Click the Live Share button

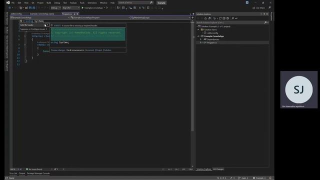click(x=258, y=8)
